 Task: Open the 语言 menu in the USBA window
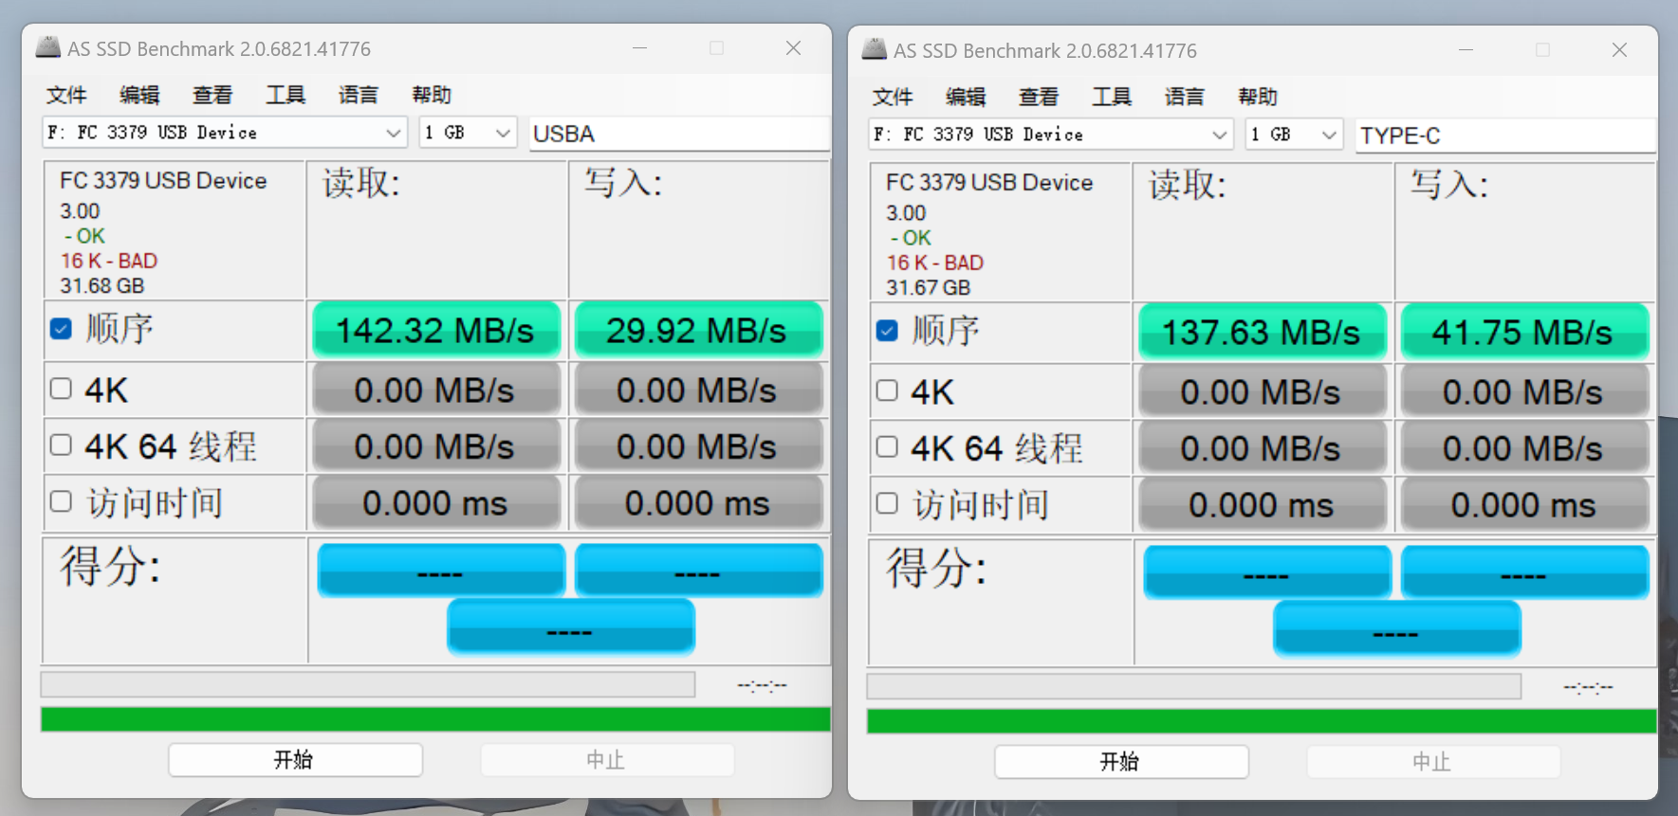359,95
